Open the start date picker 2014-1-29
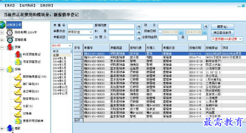The width and height of the screenshot is (246, 133). (181, 32)
